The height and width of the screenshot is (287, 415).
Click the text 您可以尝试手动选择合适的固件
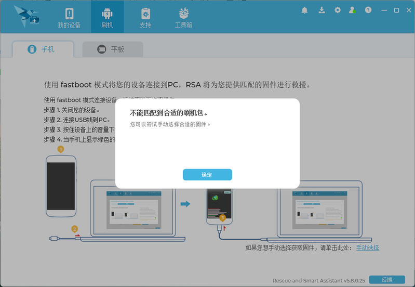pyautogui.click(x=170, y=124)
